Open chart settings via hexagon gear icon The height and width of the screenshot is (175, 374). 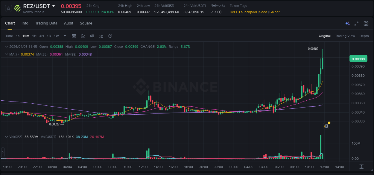(x=110, y=36)
